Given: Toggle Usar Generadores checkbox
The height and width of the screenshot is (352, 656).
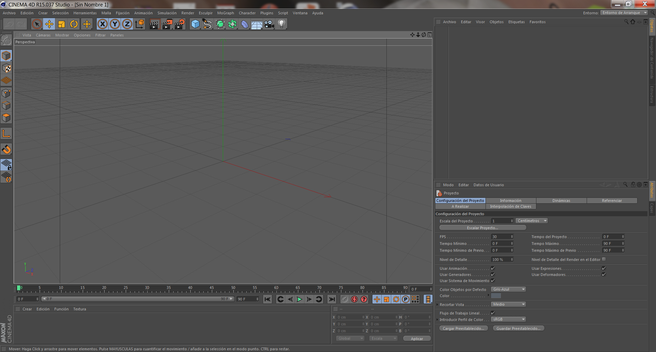Looking at the screenshot, I should point(493,275).
